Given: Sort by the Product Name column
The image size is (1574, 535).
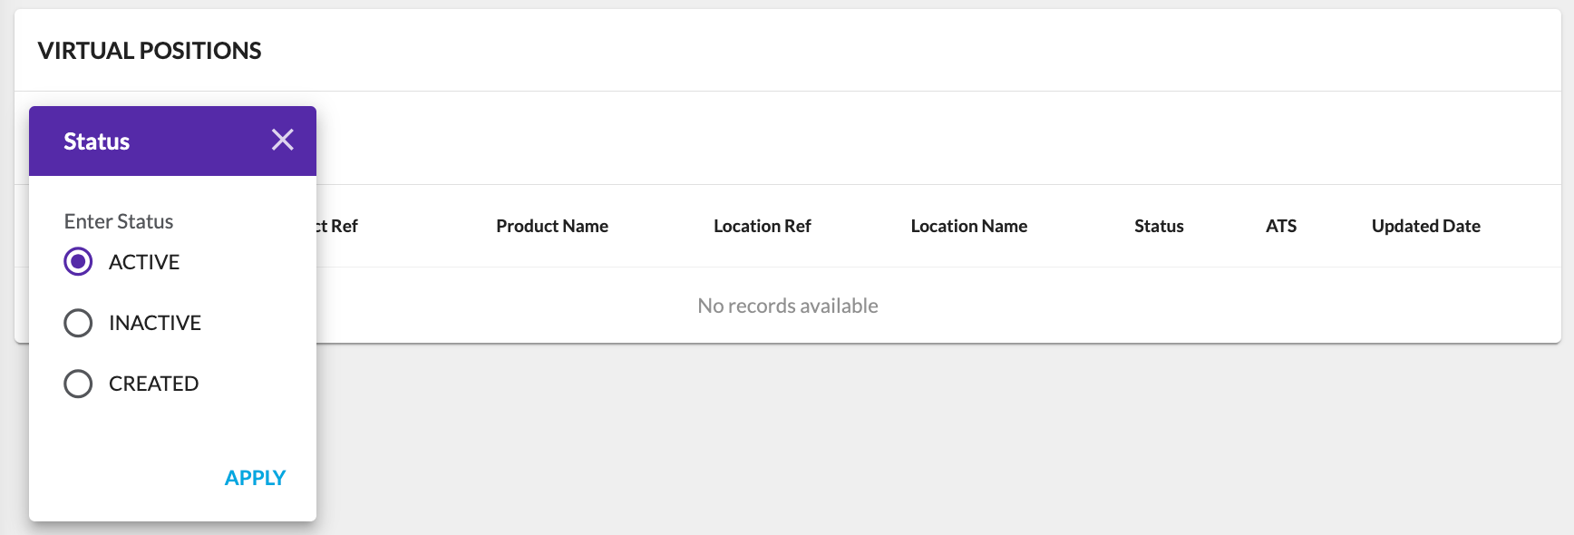Looking at the screenshot, I should point(551,226).
